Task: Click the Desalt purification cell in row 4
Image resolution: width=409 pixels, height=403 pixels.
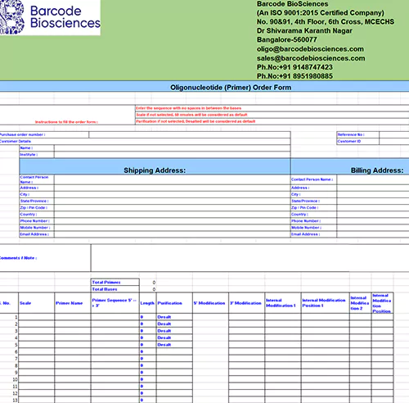Action: coord(174,337)
